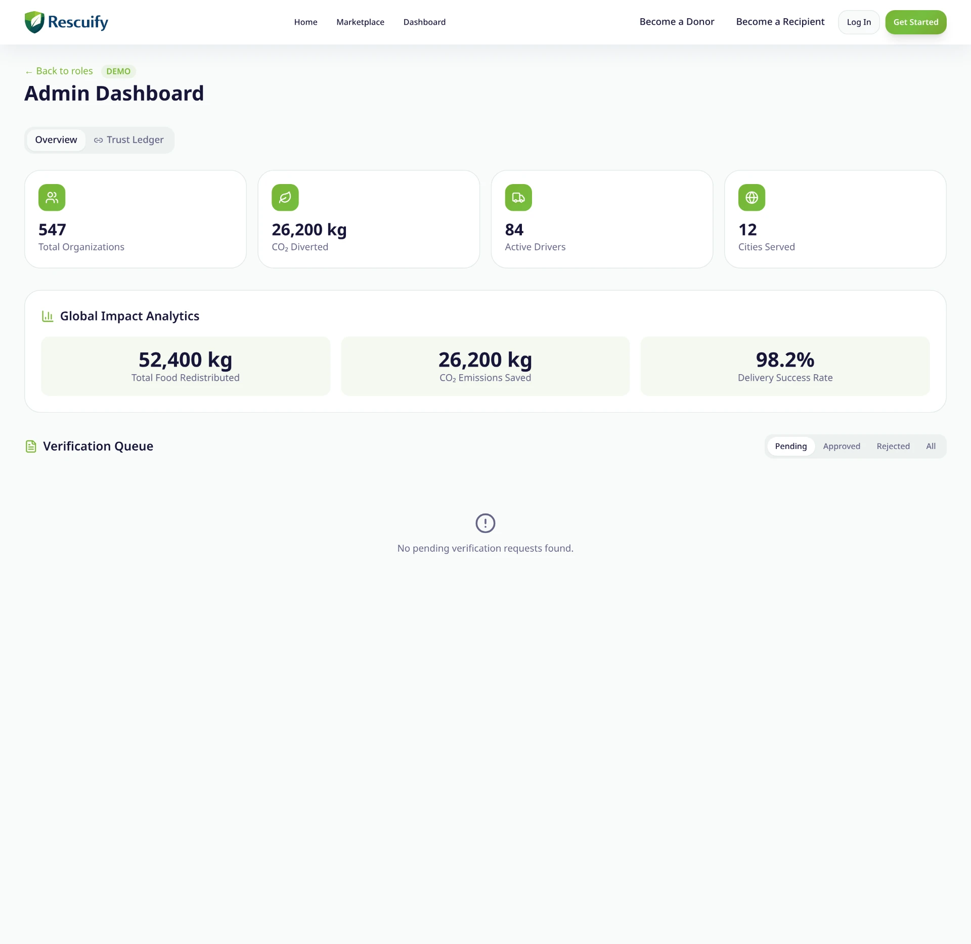Click the DEMO badge
This screenshot has height=944, width=971.
pyautogui.click(x=118, y=71)
